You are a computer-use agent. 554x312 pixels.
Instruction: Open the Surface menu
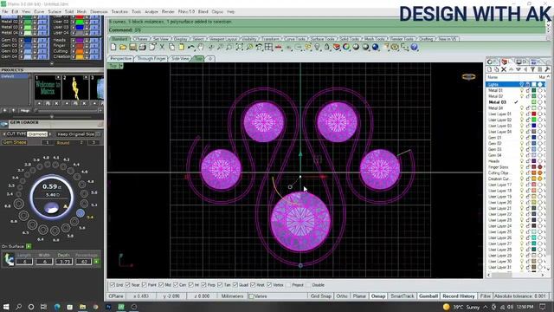[x=55, y=11]
